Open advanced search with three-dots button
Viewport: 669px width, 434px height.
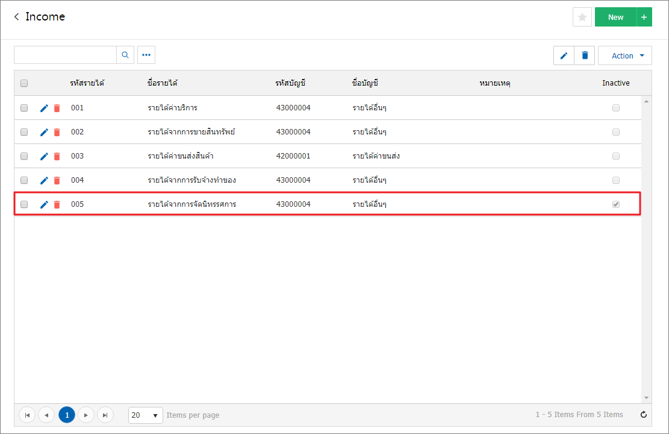146,55
